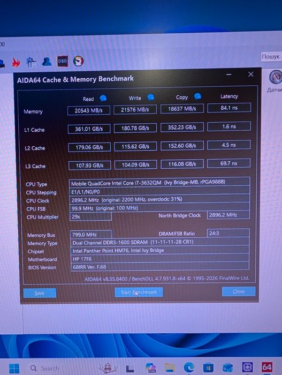
Task: Click the info bubble next to Write
Action: point(151,97)
